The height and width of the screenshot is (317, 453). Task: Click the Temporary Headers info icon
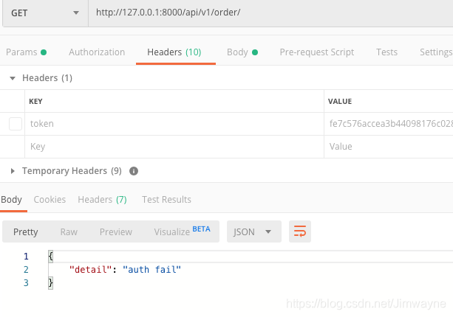pos(134,171)
